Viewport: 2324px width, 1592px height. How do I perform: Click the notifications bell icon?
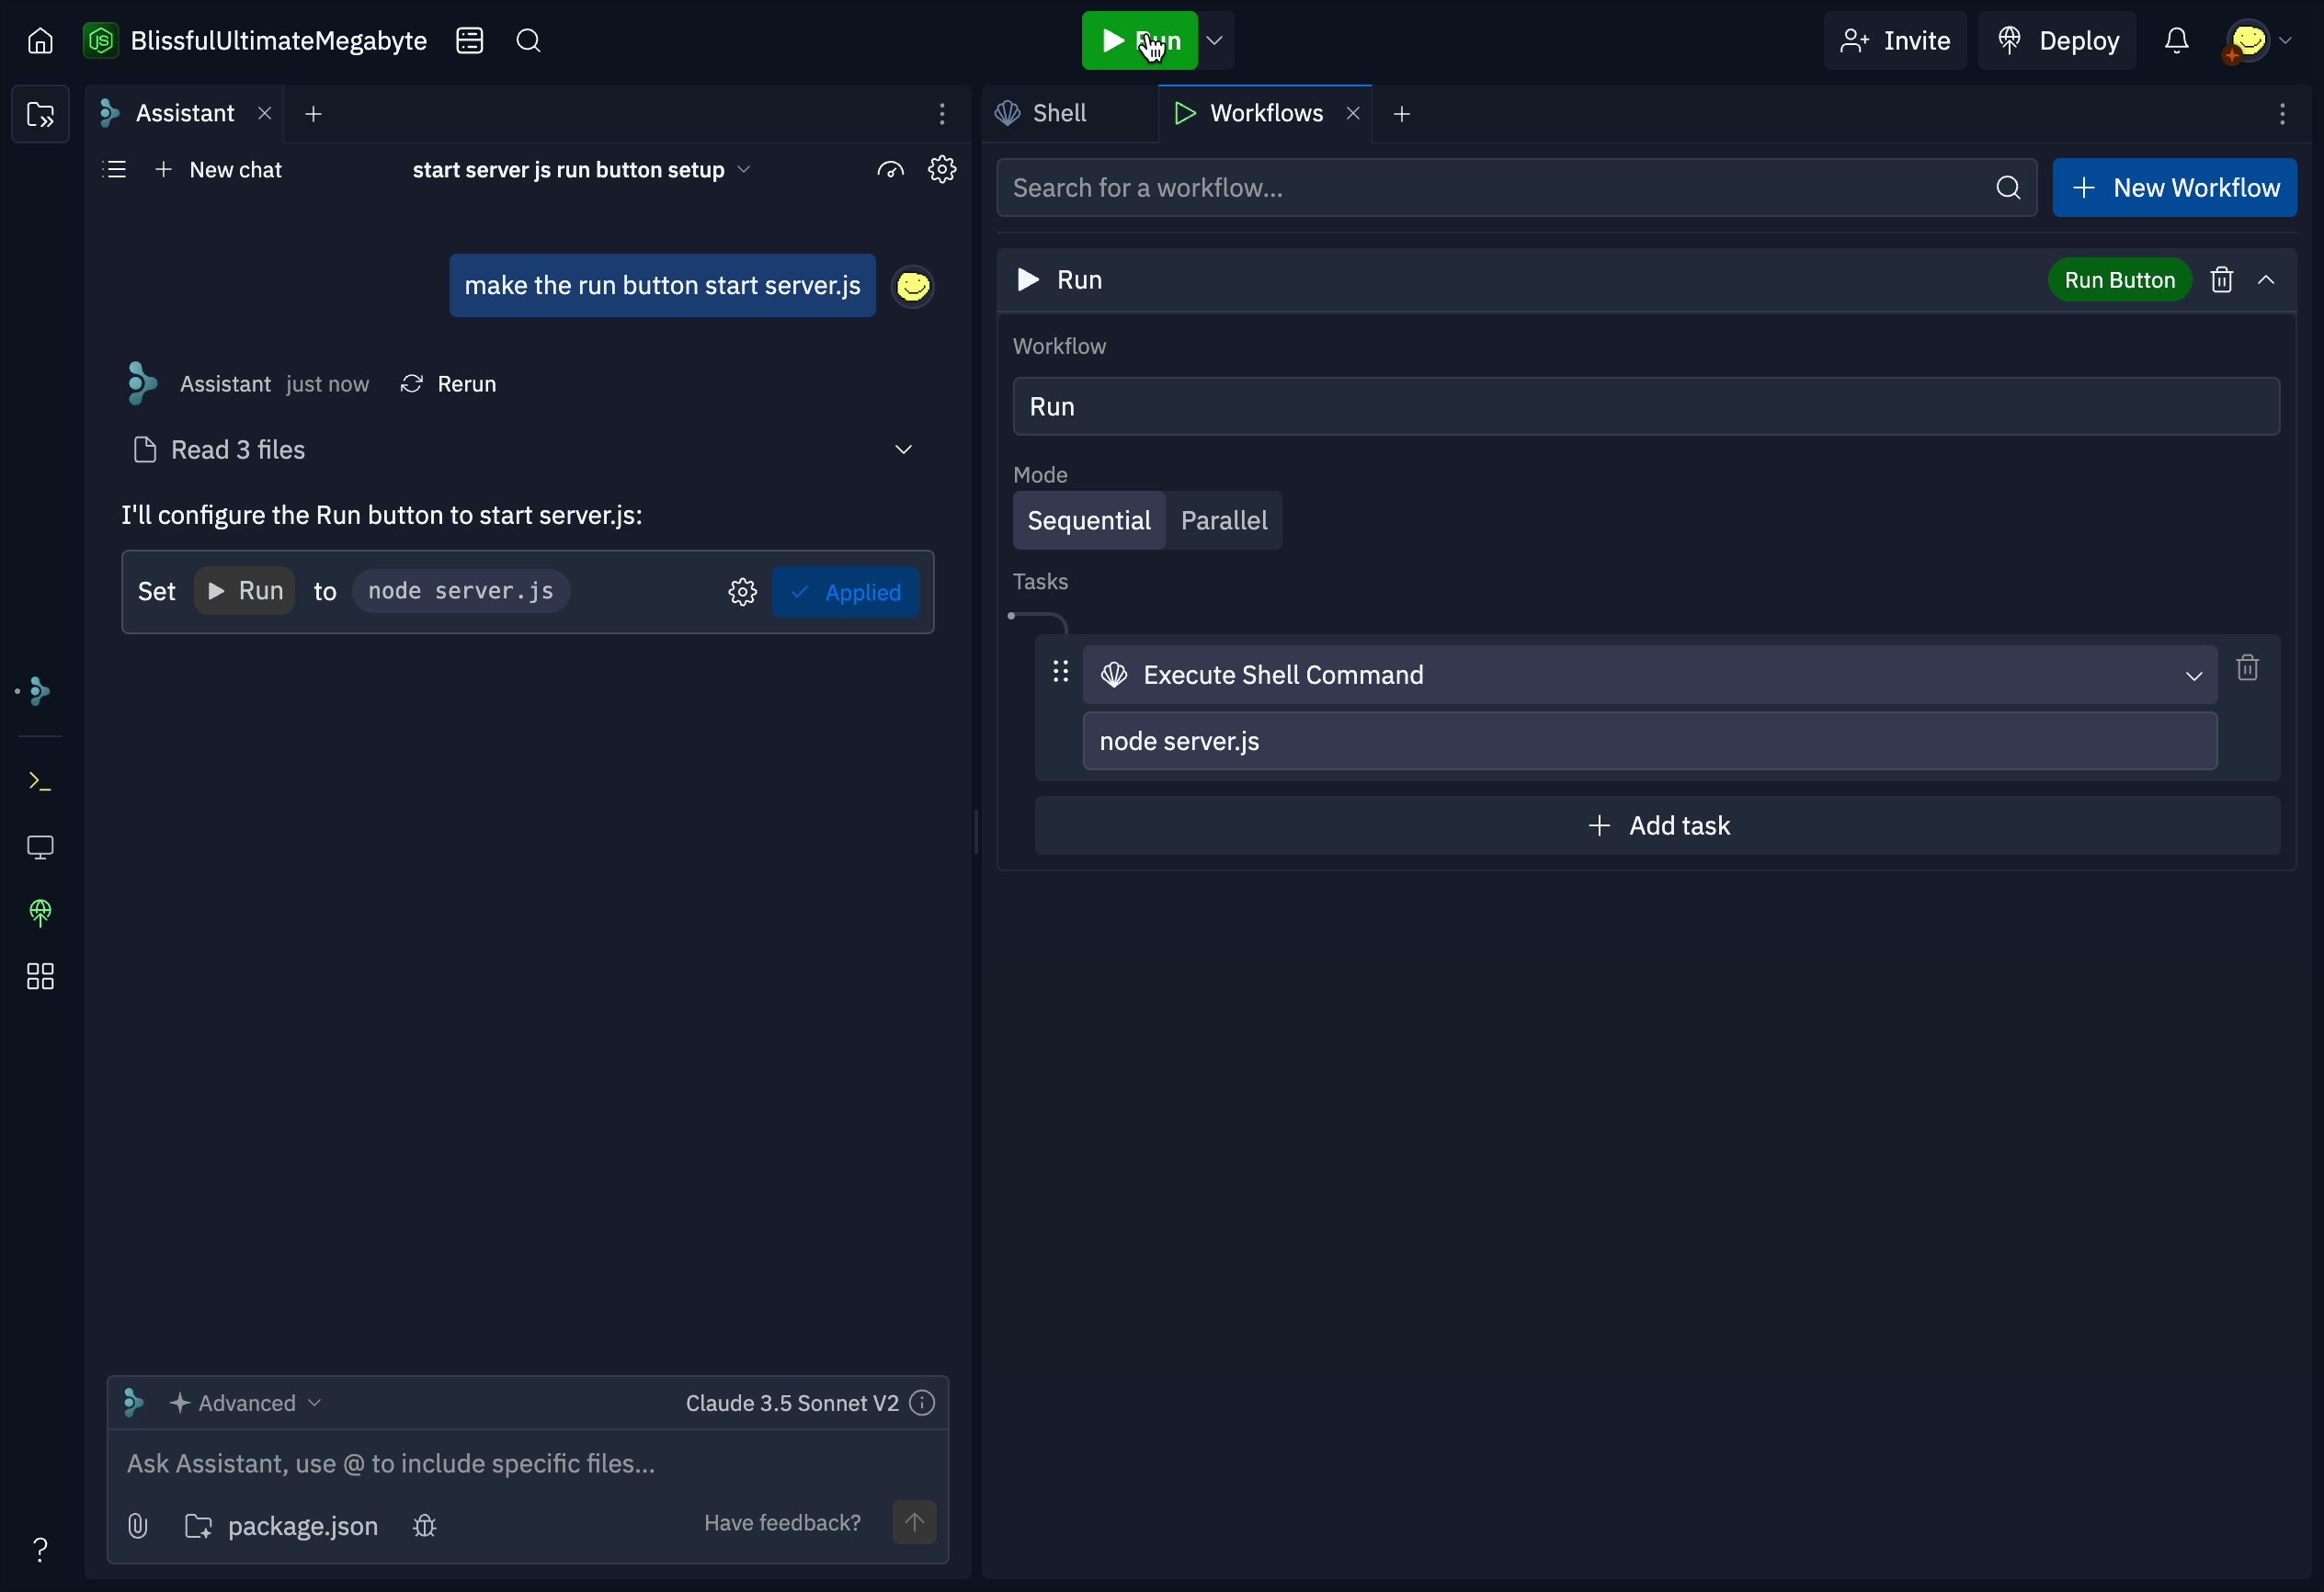click(2177, 40)
